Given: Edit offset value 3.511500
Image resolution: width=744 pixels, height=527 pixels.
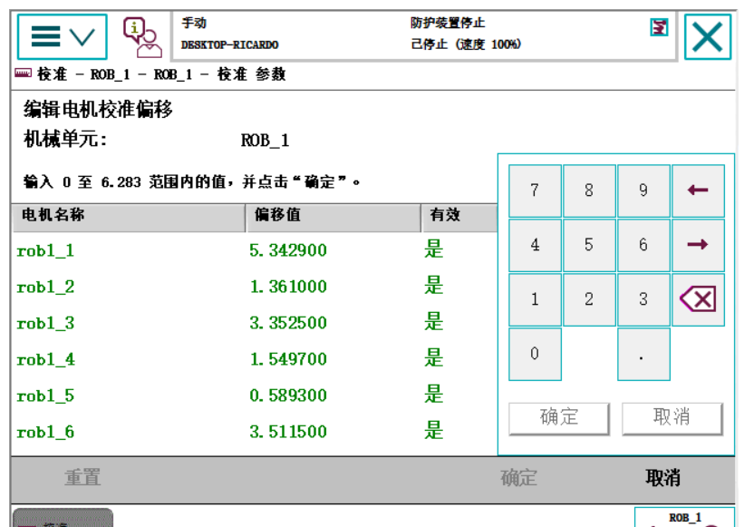Looking at the screenshot, I should coord(288,432).
